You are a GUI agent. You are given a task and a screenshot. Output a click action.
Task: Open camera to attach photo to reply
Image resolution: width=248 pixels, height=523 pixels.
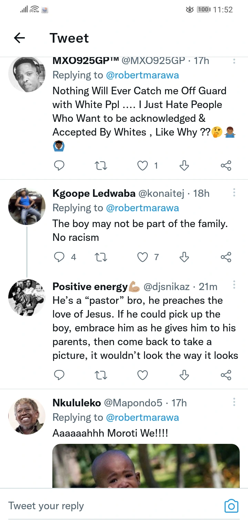point(231,506)
